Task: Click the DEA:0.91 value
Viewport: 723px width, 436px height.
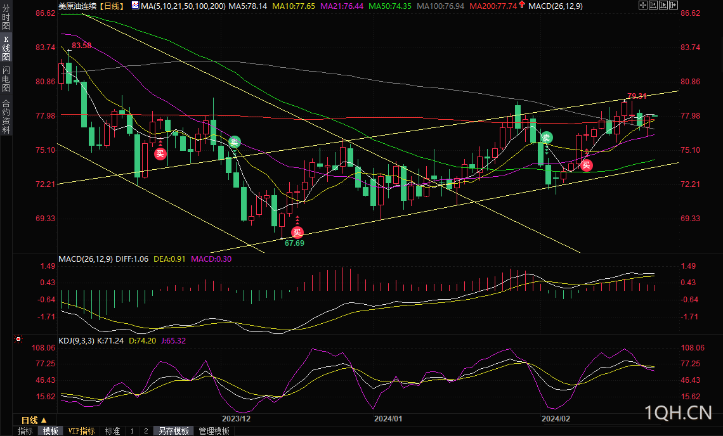Action: pyautogui.click(x=169, y=259)
